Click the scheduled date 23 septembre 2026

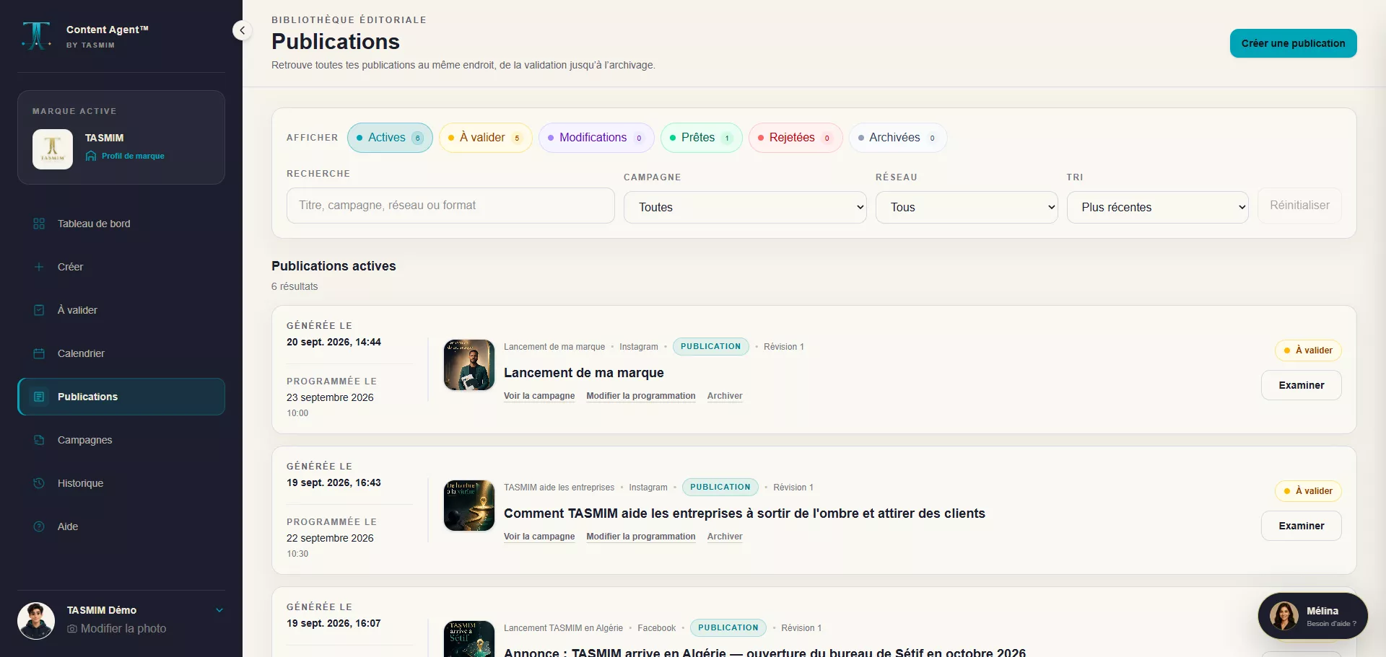pyautogui.click(x=330, y=397)
